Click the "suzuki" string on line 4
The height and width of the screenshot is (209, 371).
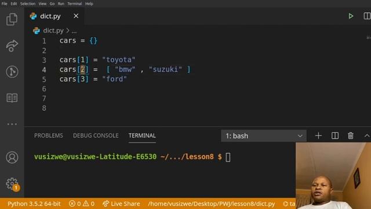(x=165, y=70)
